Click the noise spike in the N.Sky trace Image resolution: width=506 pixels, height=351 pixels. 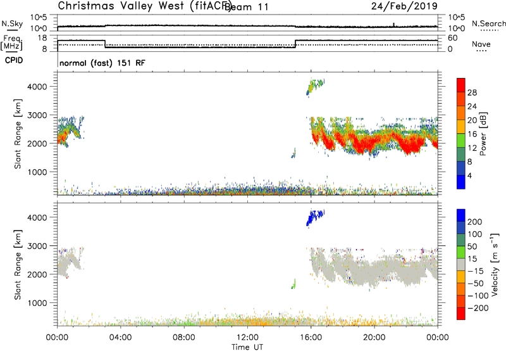coord(393,25)
